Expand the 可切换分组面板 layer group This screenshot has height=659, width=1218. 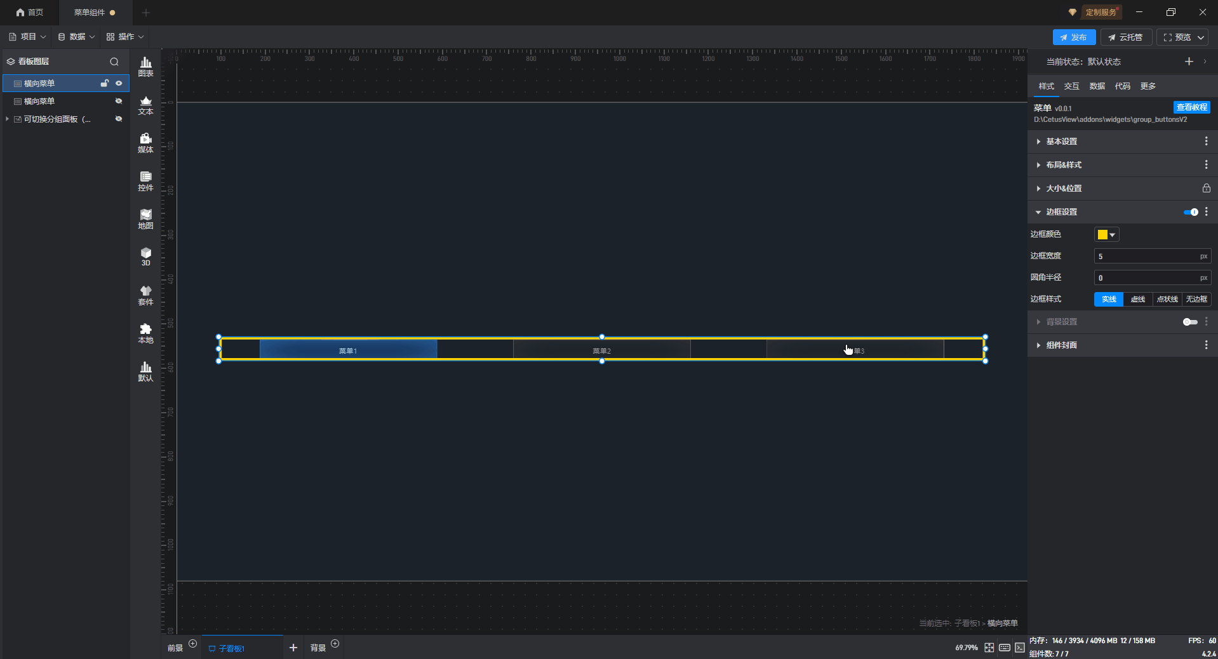(x=7, y=119)
